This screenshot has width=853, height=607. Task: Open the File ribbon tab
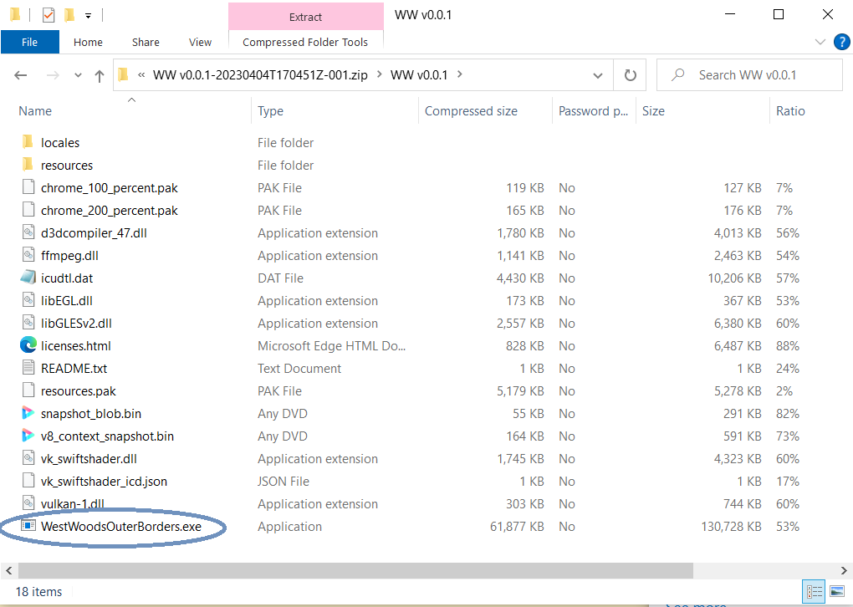[x=30, y=42]
